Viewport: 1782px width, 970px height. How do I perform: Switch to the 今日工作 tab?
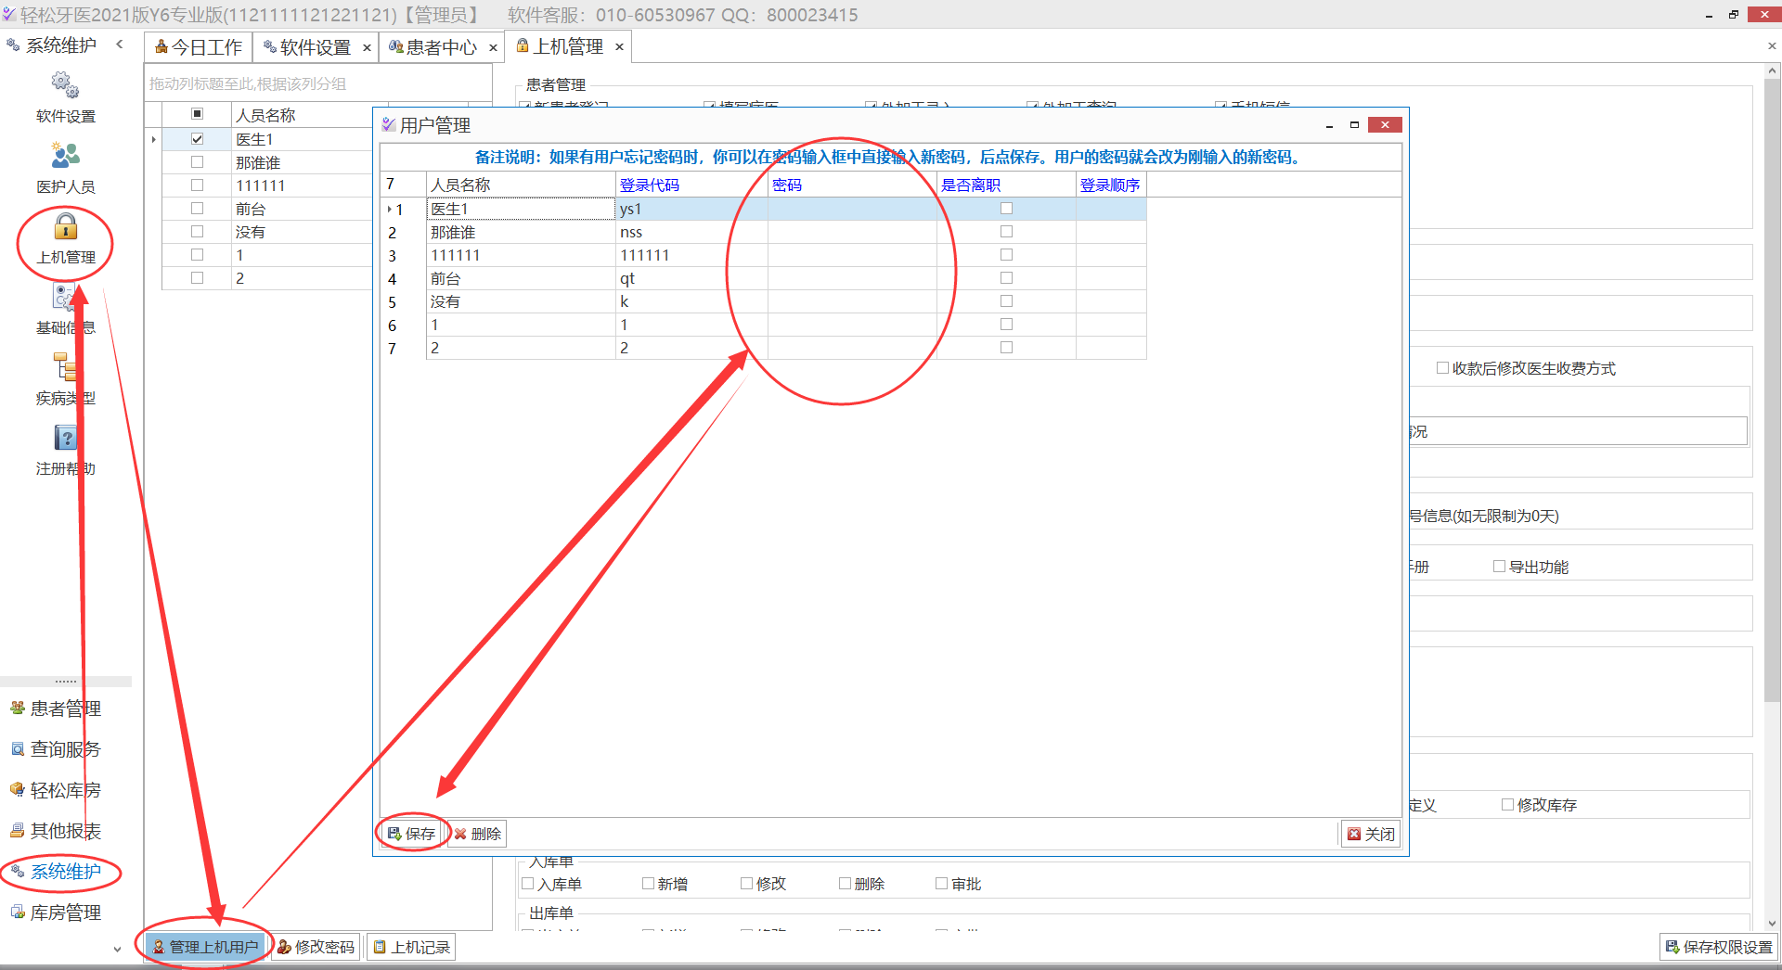[198, 47]
